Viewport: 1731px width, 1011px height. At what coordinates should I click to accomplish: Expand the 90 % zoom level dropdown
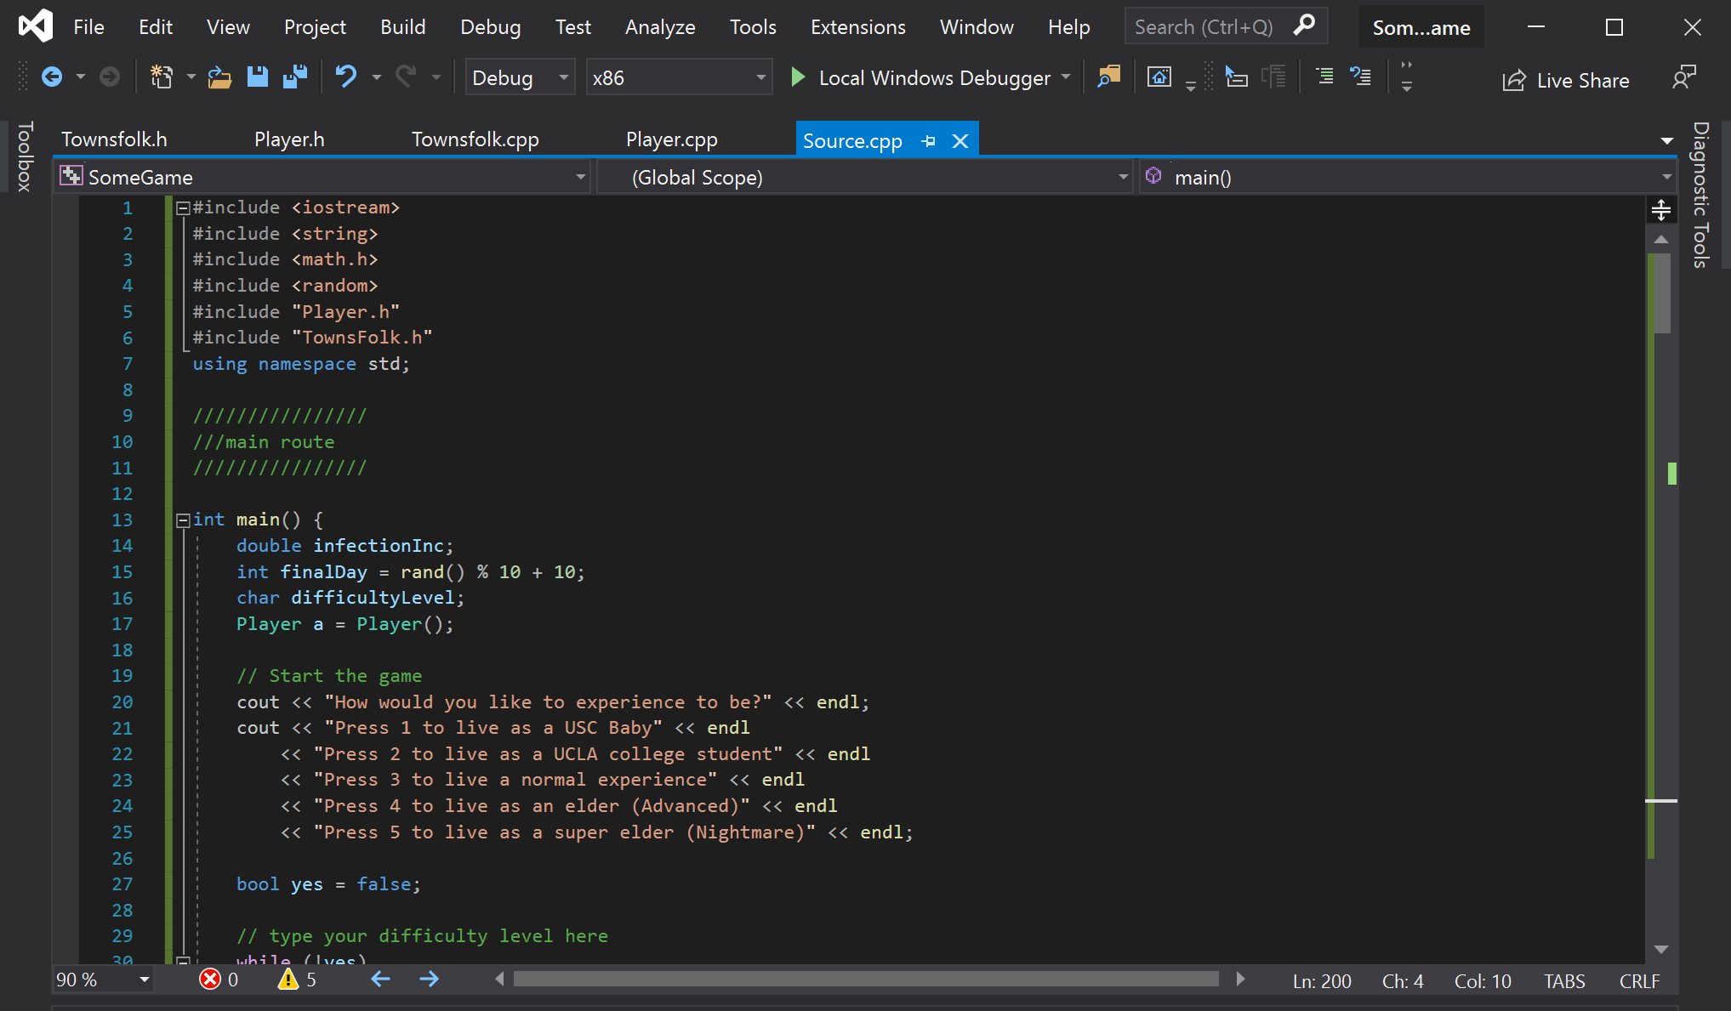point(144,980)
